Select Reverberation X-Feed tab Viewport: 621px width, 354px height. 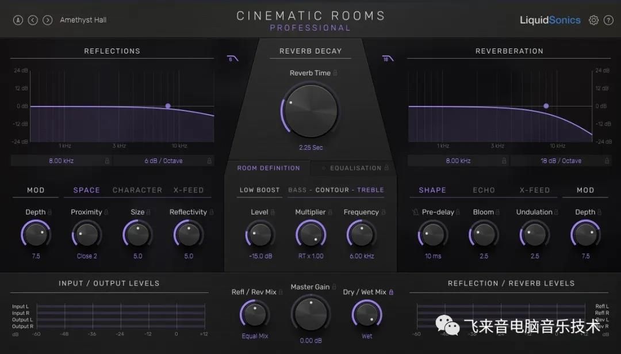click(535, 191)
